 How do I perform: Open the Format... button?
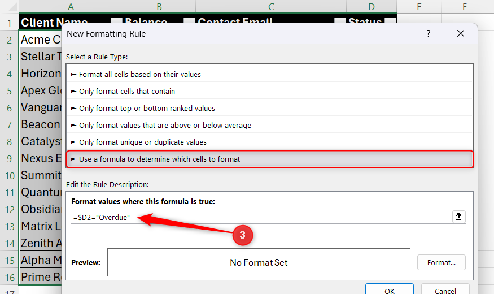(441, 262)
